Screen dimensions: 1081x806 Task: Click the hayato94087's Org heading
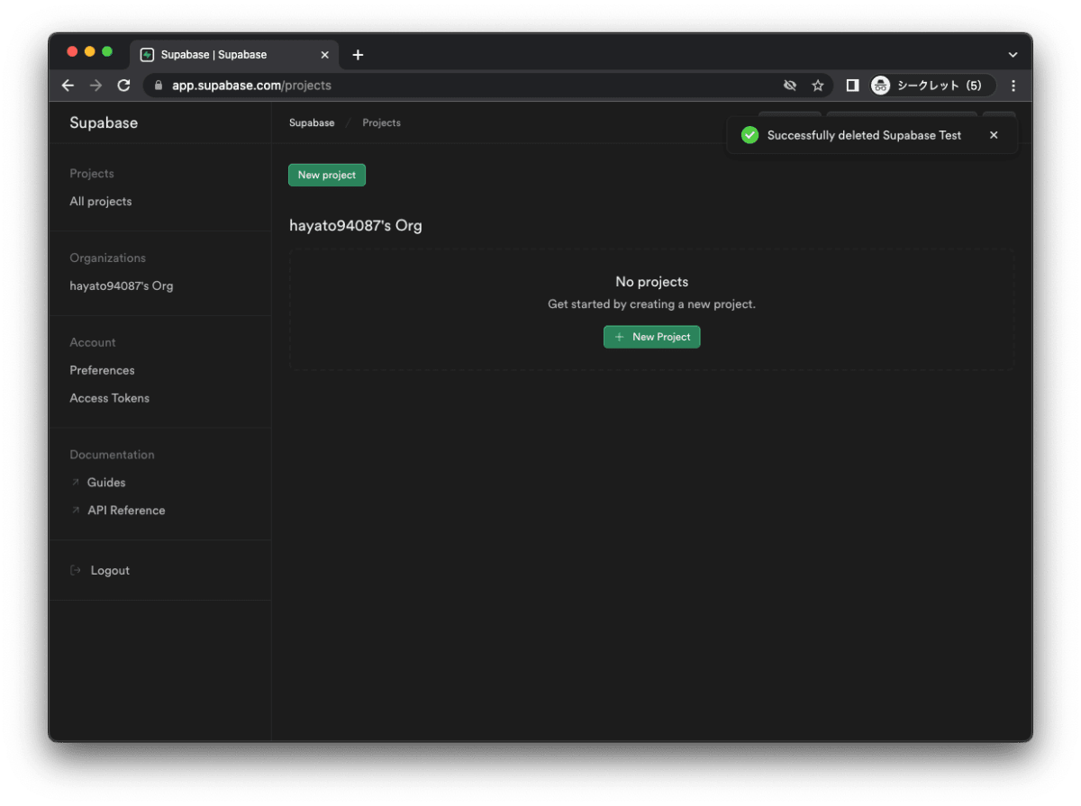click(x=356, y=226)
